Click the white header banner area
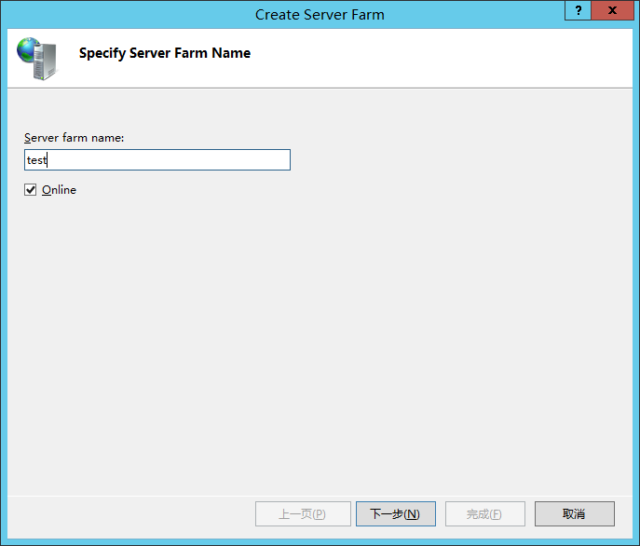640x546 pixels. 419,56
